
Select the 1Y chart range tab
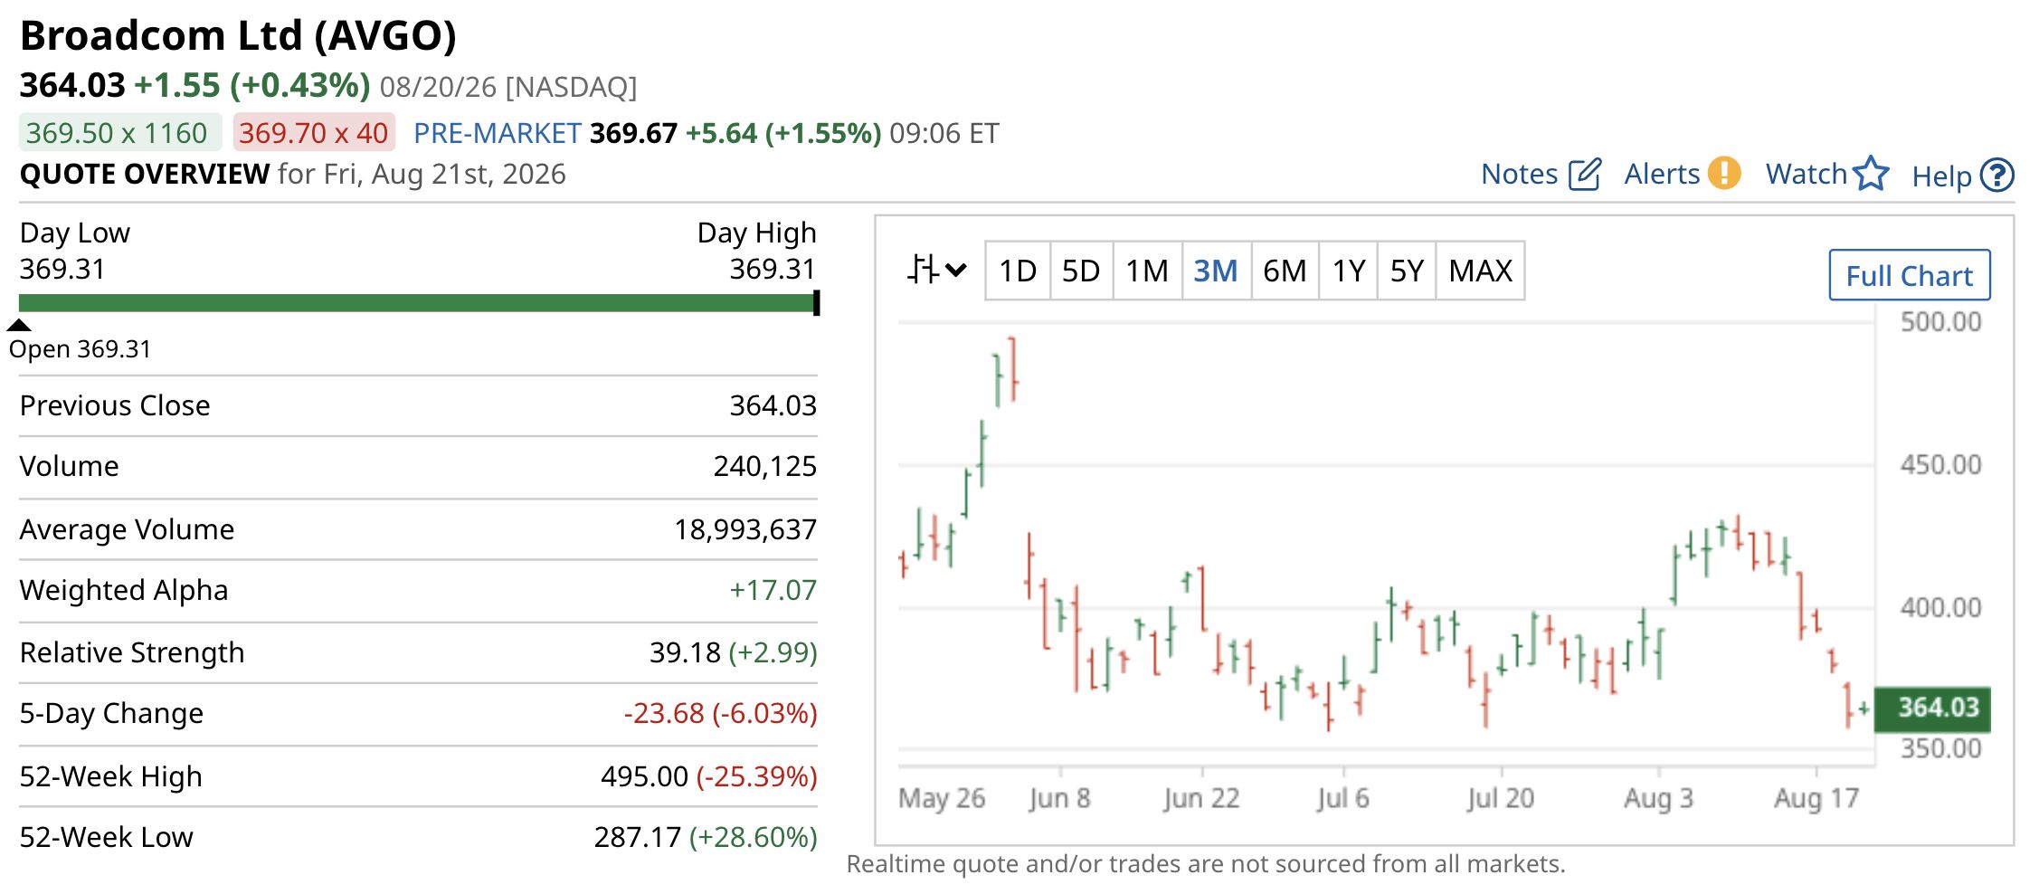click(1349, 271)
